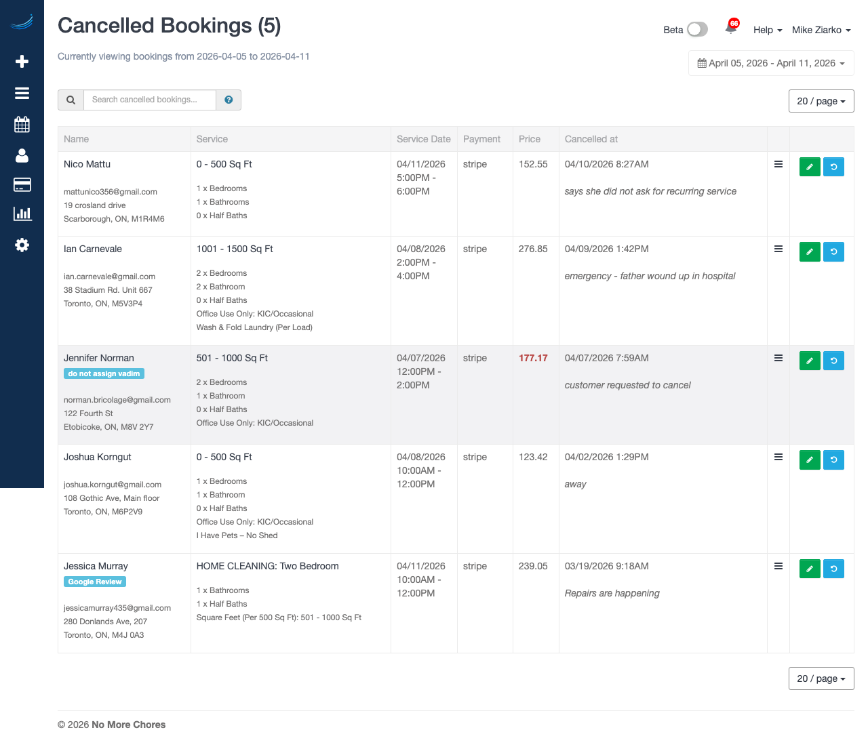Click the Search cancelled bookings input field
This screenshot has height=751, width=868.
[150, 100]
